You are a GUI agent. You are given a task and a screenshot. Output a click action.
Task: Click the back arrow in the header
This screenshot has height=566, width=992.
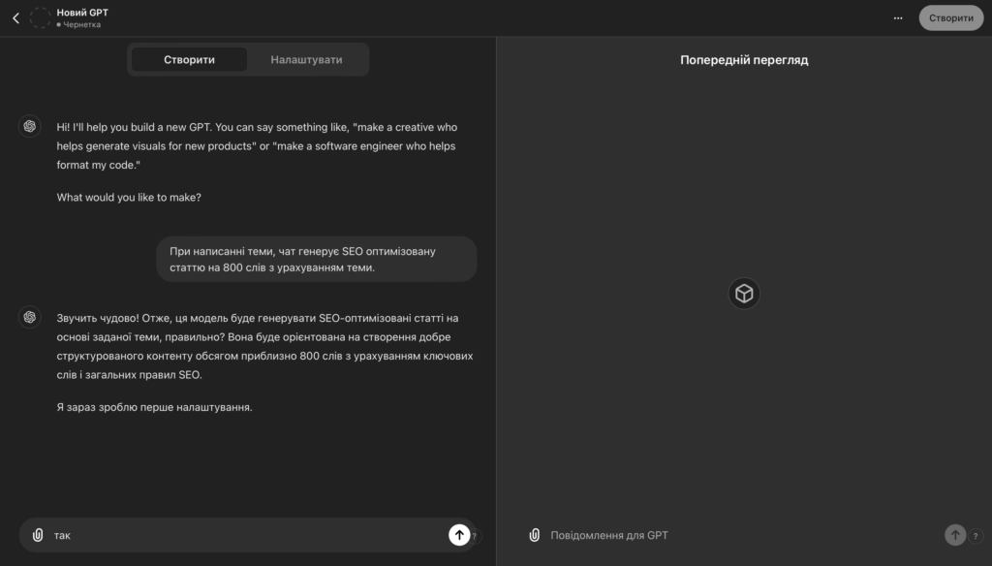(x=15, y=17)
